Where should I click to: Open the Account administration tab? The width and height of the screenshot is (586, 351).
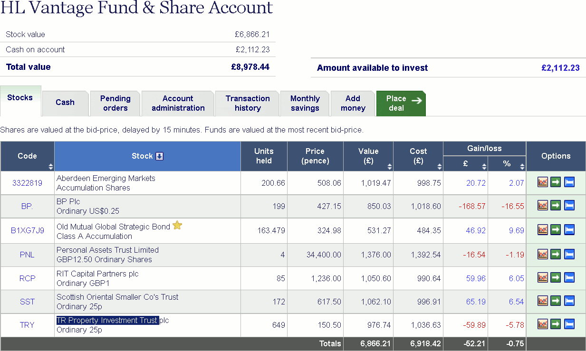tap(178, 103)
